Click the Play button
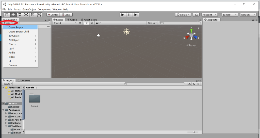 123,15
